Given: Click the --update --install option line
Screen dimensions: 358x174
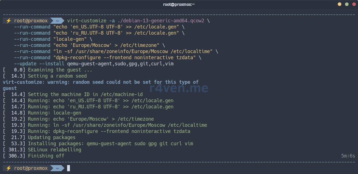Looking at the screenshot, I should (x=94, y=64).
